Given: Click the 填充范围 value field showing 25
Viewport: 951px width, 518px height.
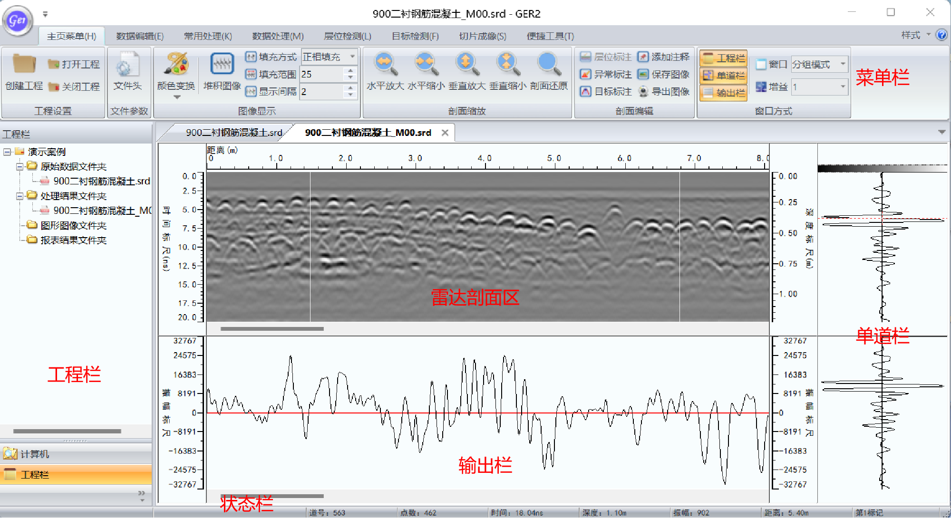Looking at the screenshot, I should pyautogui.click(x=321, y=74).
